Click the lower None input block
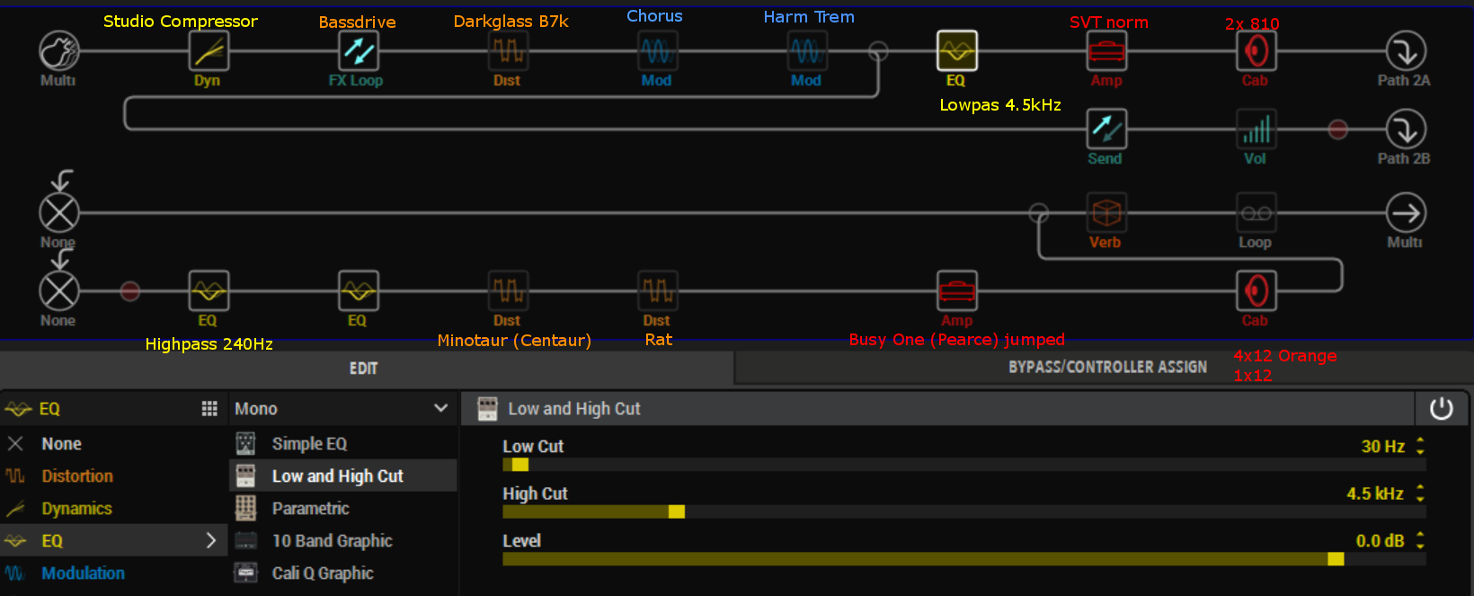Viewport: 1474px width, 596px height. [59, 291]
